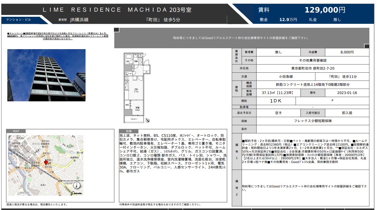Select the 礼金 label

coord(313,20)
